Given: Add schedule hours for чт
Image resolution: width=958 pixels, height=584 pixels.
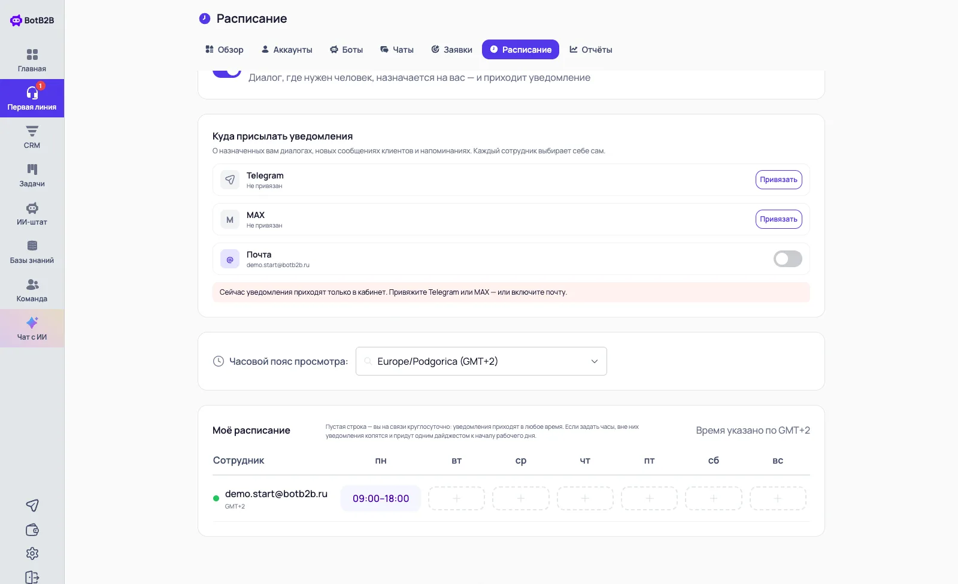Looking at the screenshot, I should (585, 498).
